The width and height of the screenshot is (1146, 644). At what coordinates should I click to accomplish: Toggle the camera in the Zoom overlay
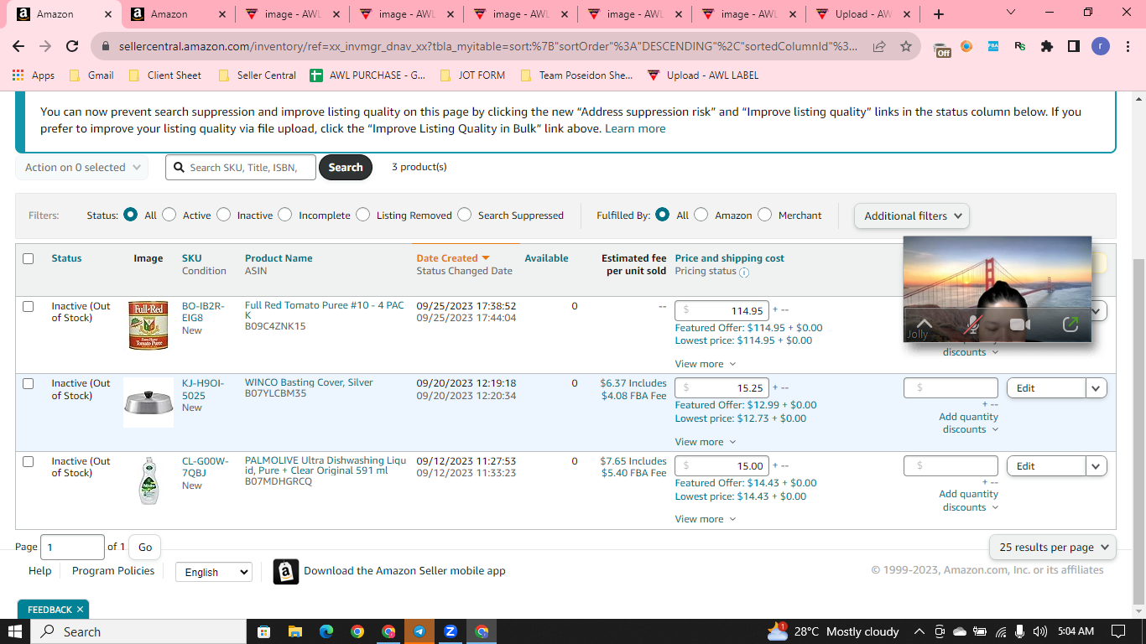pos(1020,325)
